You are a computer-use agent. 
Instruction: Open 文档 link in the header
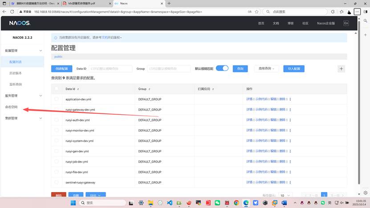276,23
